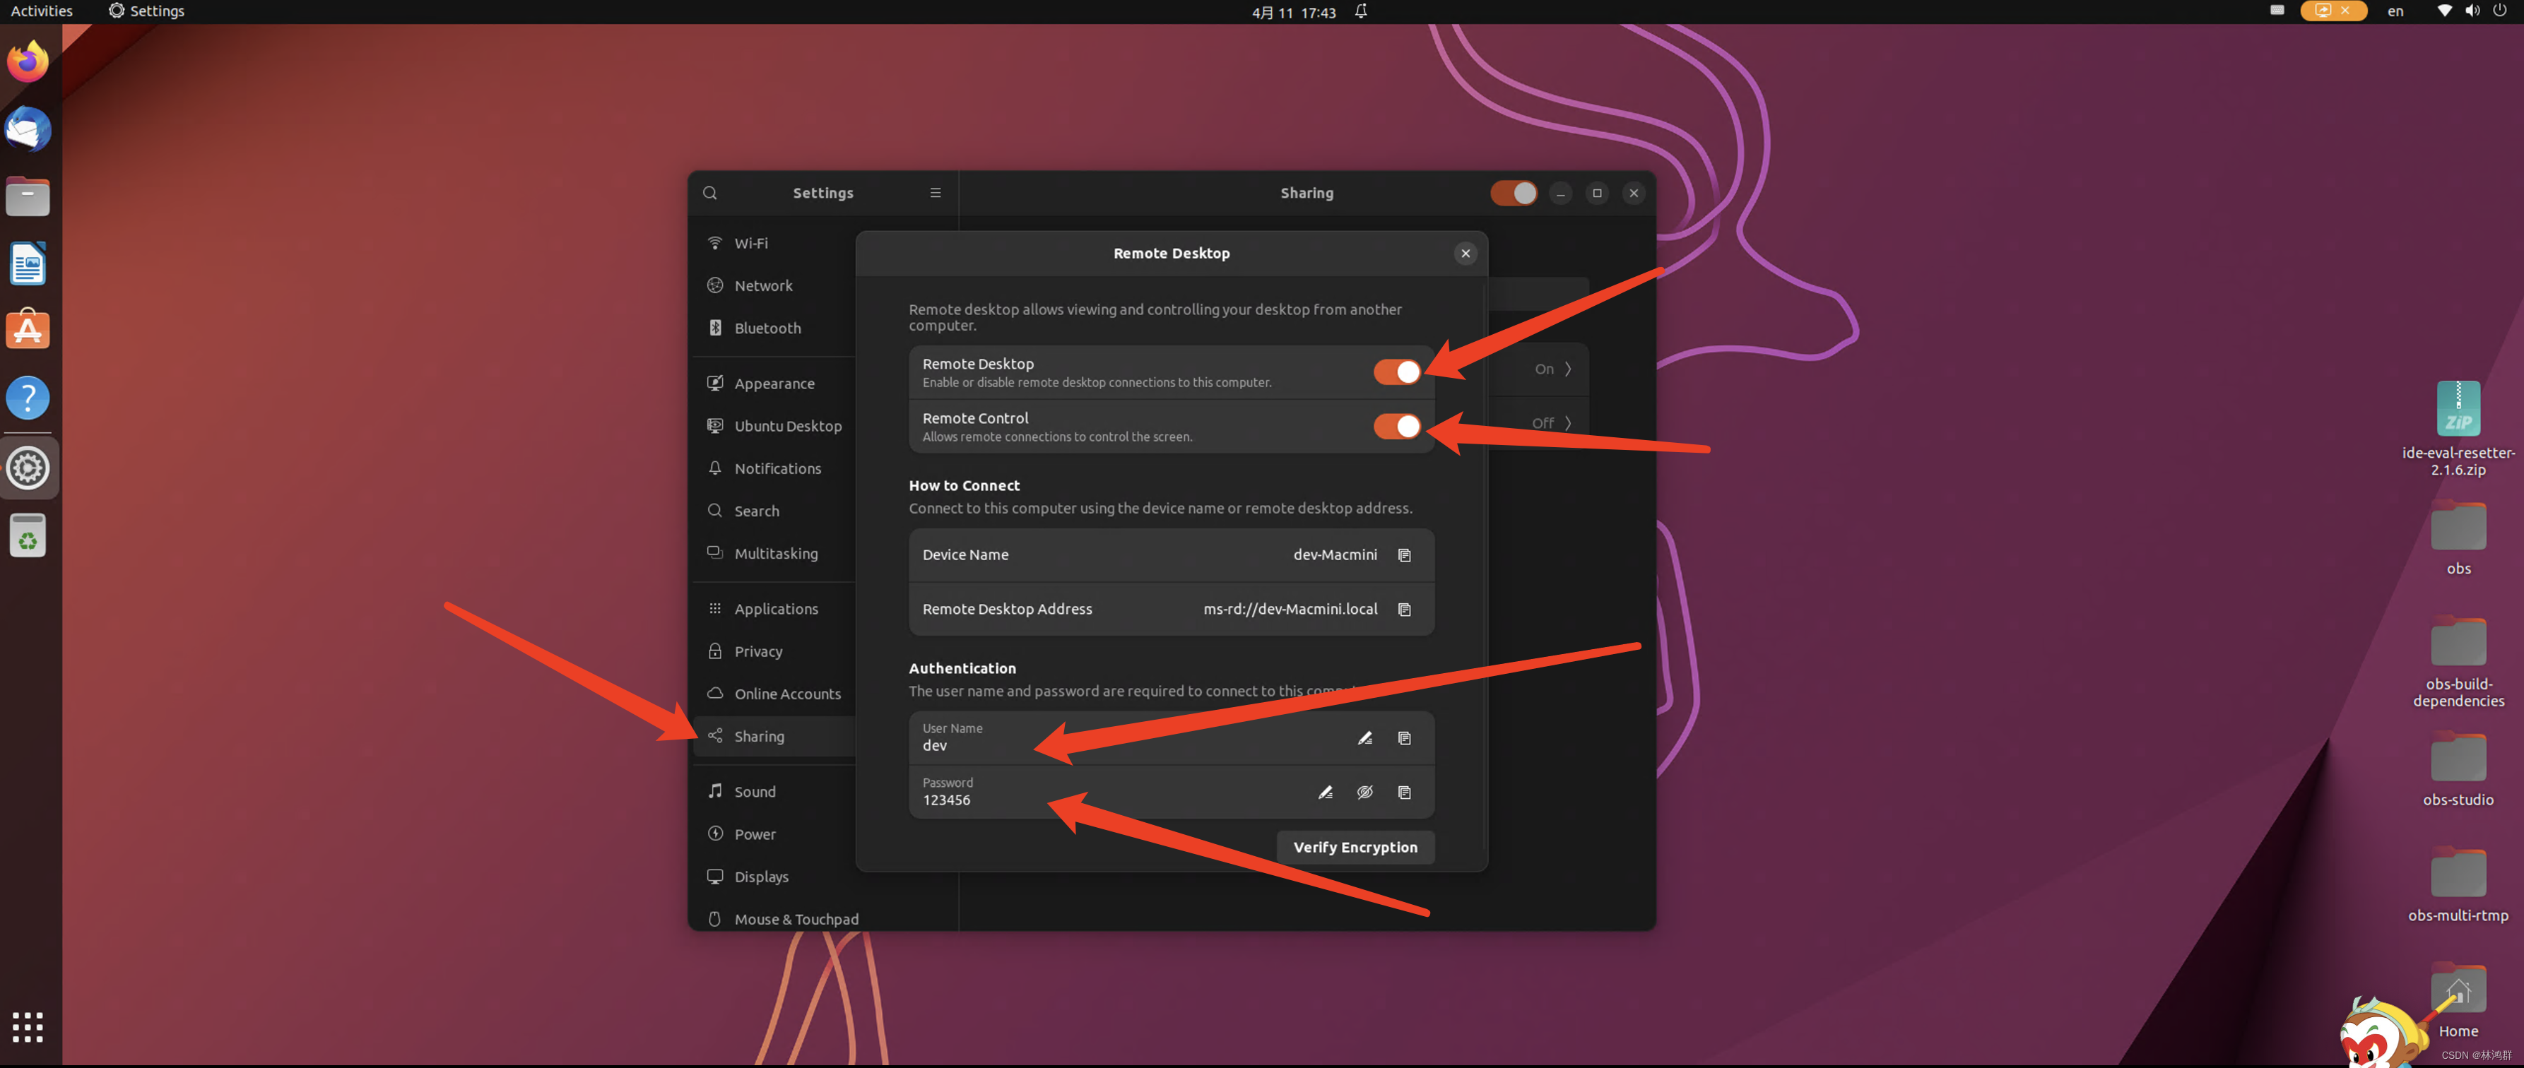Open the Settings hamburger menu
This screenshot has width=2524, height=1068.
point(935,192)
